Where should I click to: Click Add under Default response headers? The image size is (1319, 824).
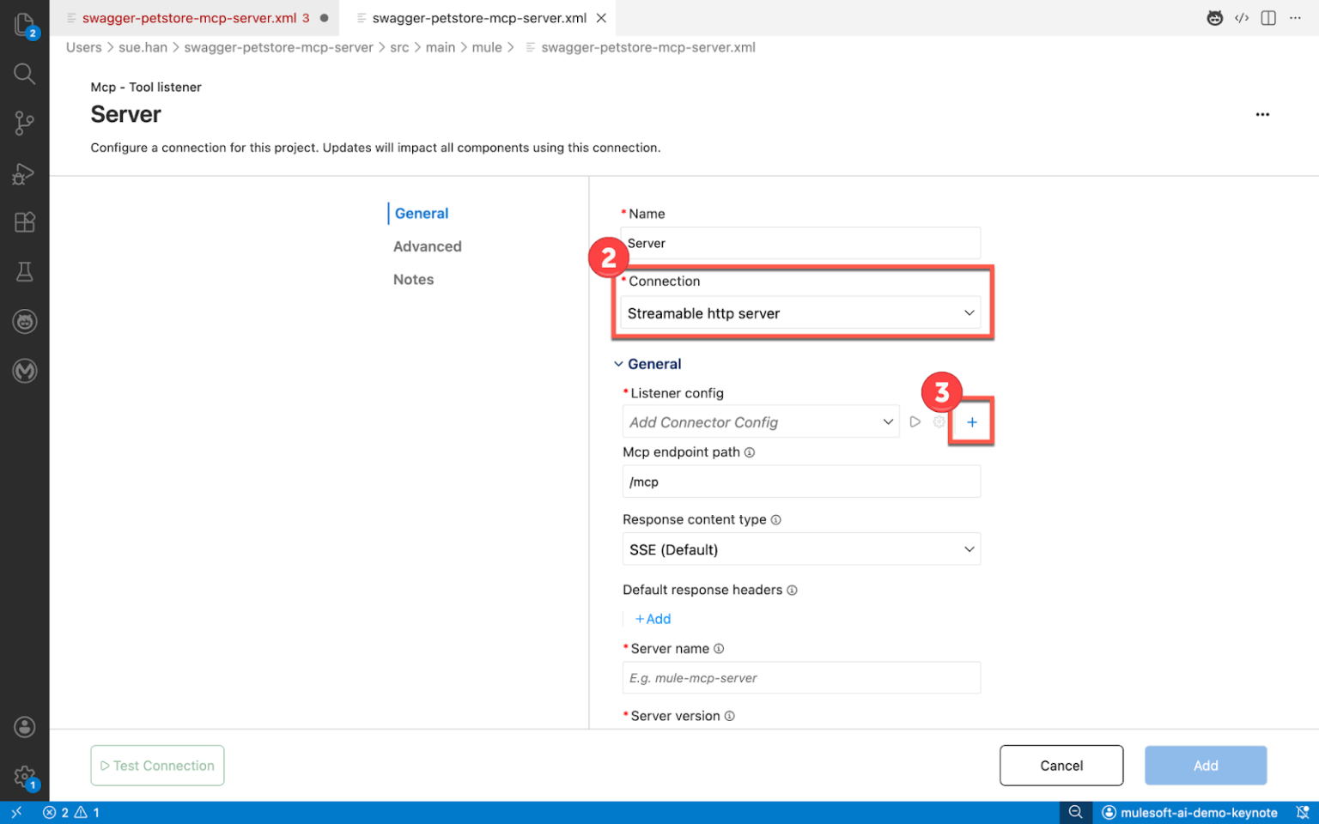(653, 618)
